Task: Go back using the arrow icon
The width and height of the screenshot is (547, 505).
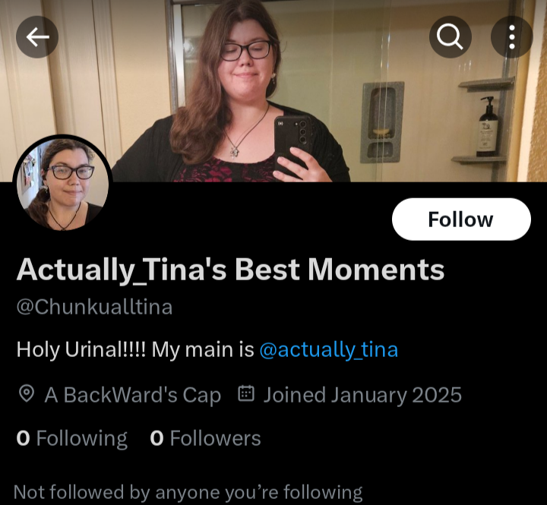Action: point(37,37)
